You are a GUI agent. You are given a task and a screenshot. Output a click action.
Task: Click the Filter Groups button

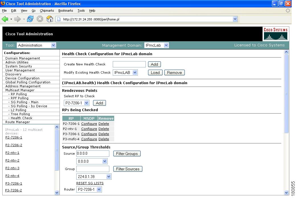click(127, 154)
